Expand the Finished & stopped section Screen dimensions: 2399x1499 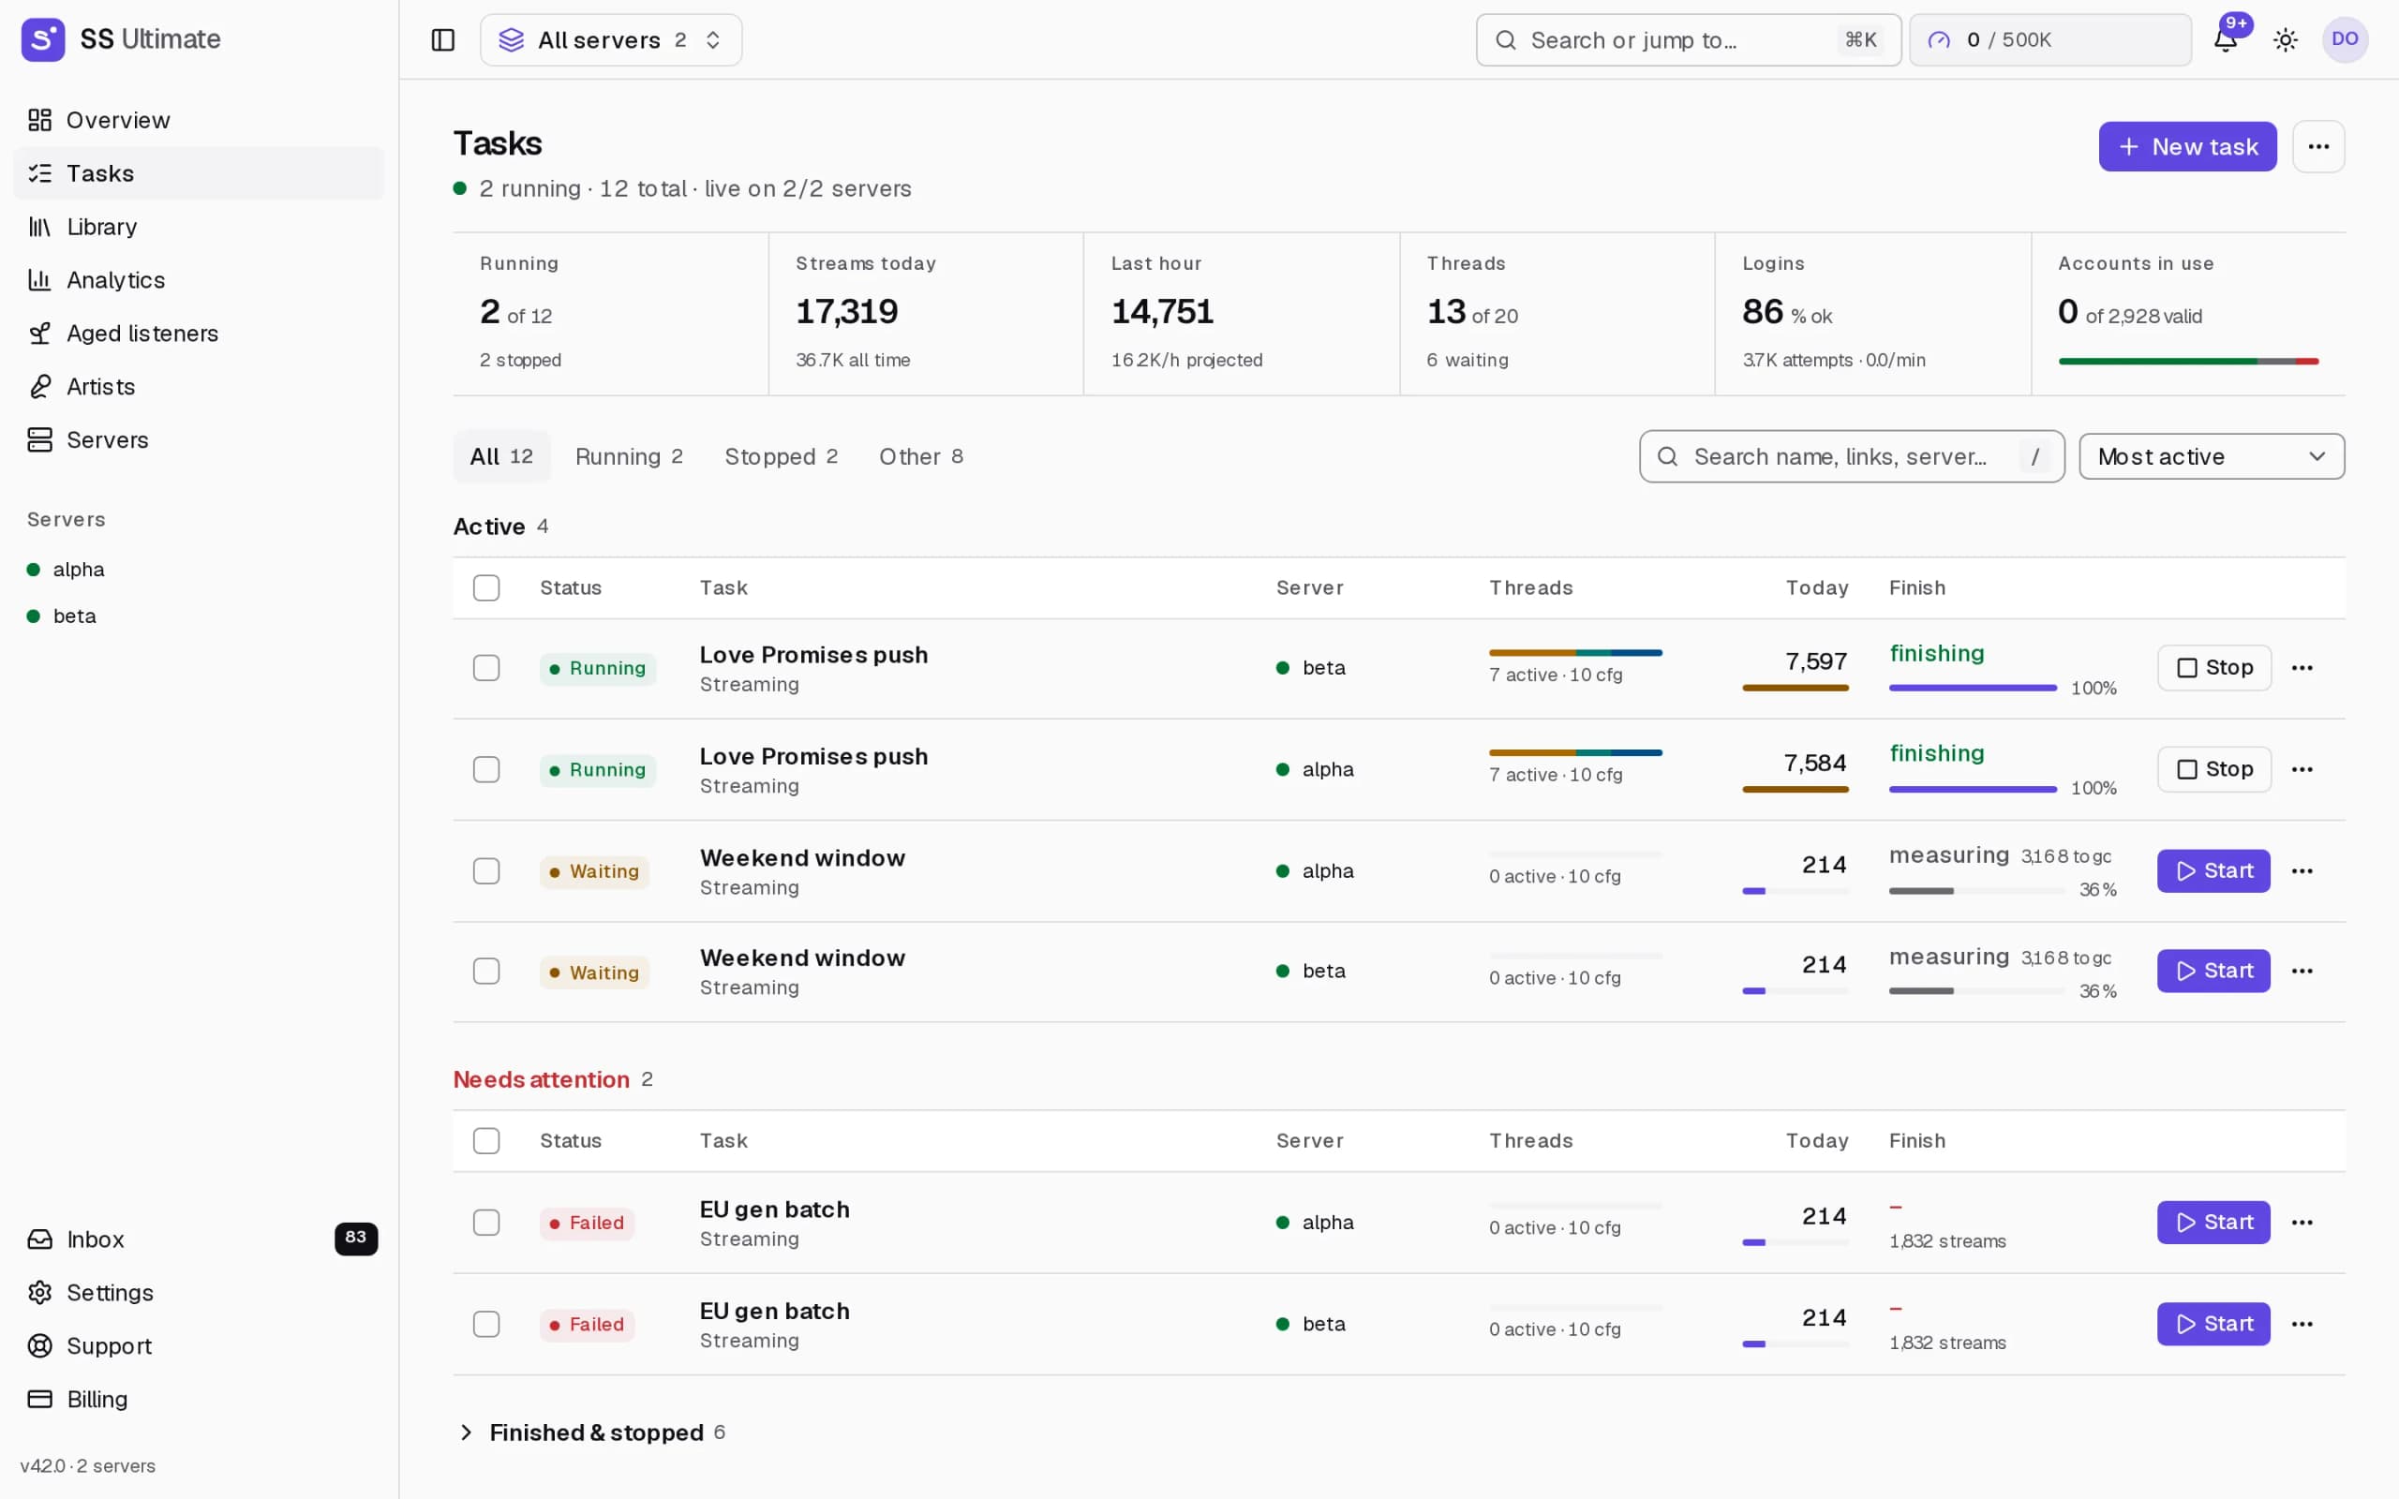tap(592, 1432)
